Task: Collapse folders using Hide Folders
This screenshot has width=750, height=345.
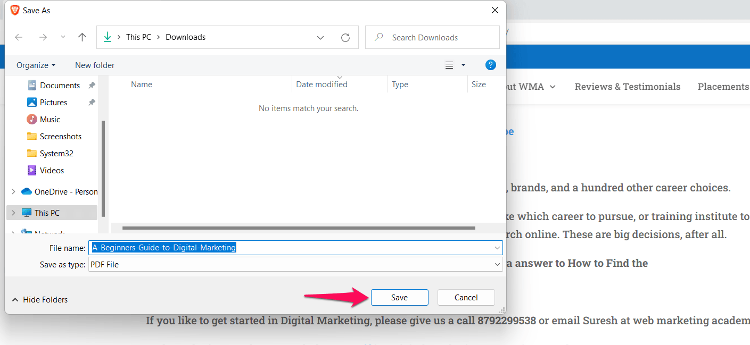Action: click(39, 299)
